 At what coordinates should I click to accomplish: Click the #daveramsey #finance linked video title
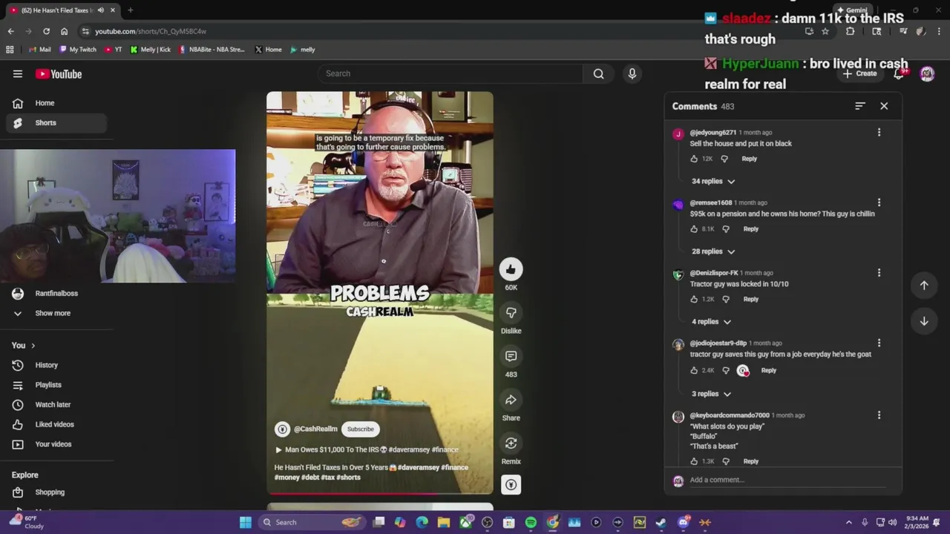[371, 449]
